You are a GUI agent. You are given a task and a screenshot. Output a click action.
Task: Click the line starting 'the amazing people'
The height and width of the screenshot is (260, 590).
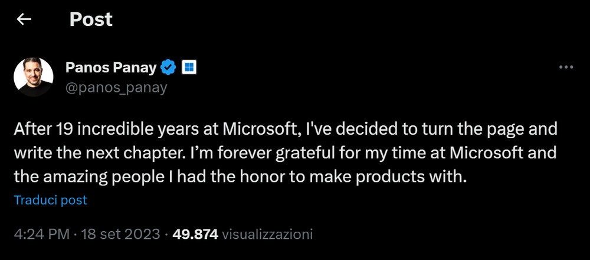[x=240, y=177]
